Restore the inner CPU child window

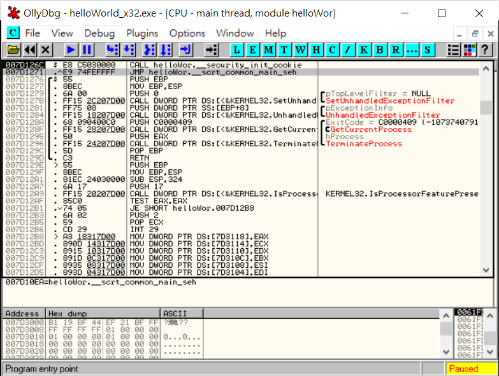pos(475,33)
